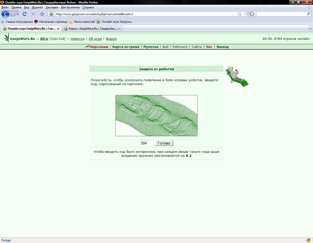Viewport: 313px width, 243px height.
Task: Open the address bar history dropdown
Action: (245, 14)
